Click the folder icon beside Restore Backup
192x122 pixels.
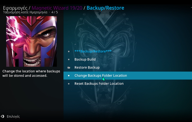pos(69,68)
